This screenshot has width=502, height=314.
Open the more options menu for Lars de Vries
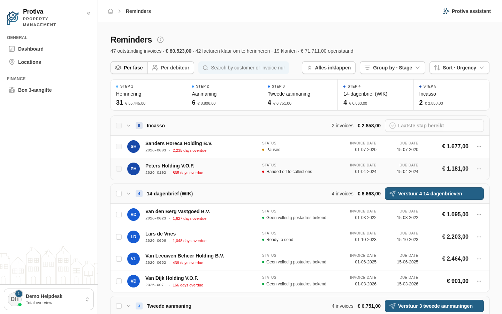click(x=479, y=237)
